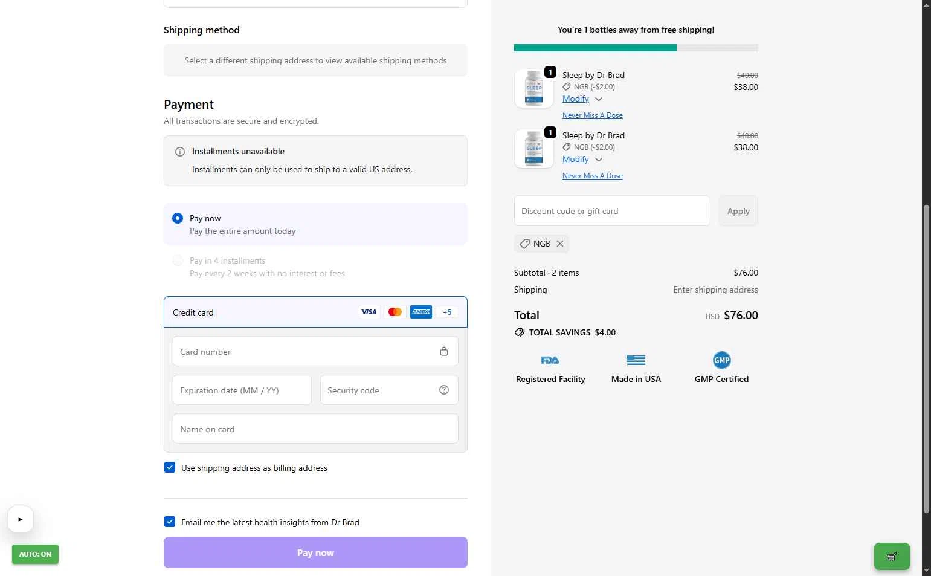This screenshot has height=576, width=931.
Task: Click the price tag icon of second product's NGB discount
Action: [x=567, y=147]
